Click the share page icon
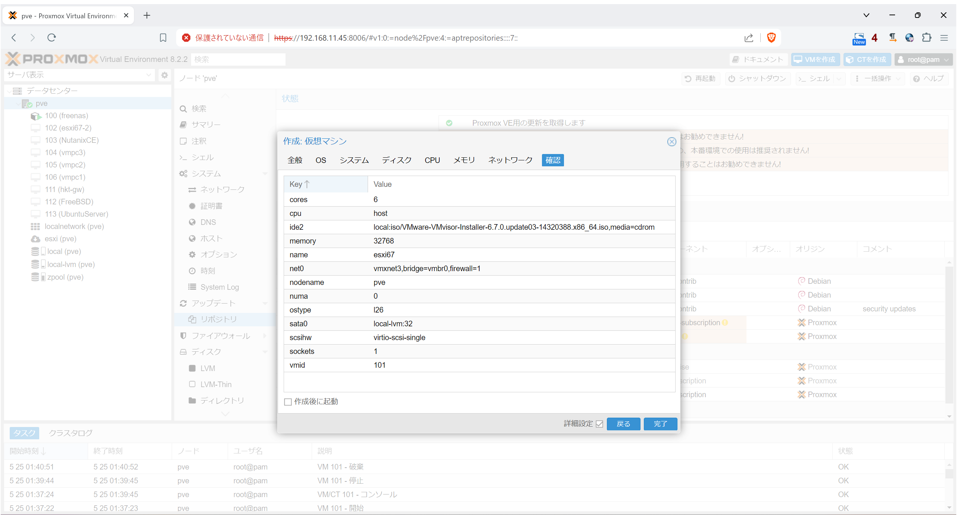 point(749,38)
